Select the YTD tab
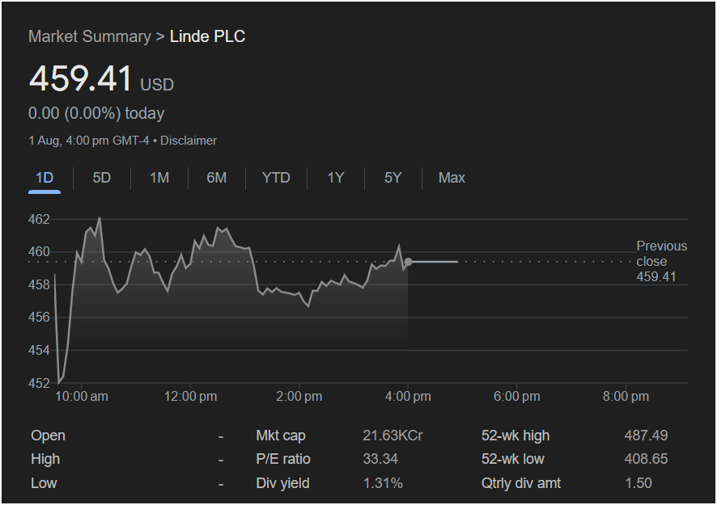 pyautogui.click(x=276, y=178)
